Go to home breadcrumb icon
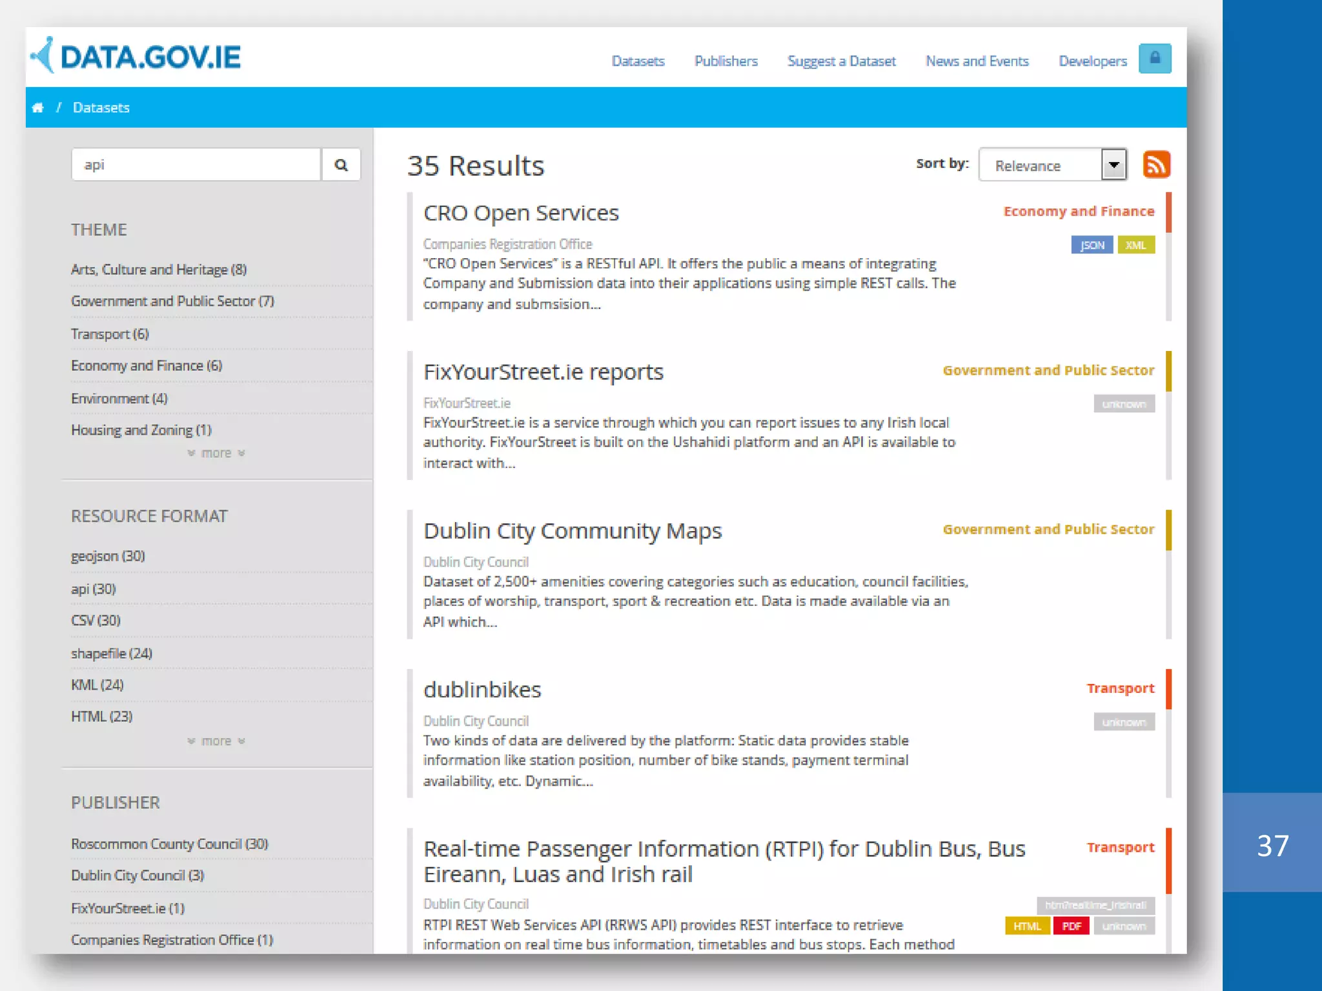1322x991 pixels. click(38, 108)
